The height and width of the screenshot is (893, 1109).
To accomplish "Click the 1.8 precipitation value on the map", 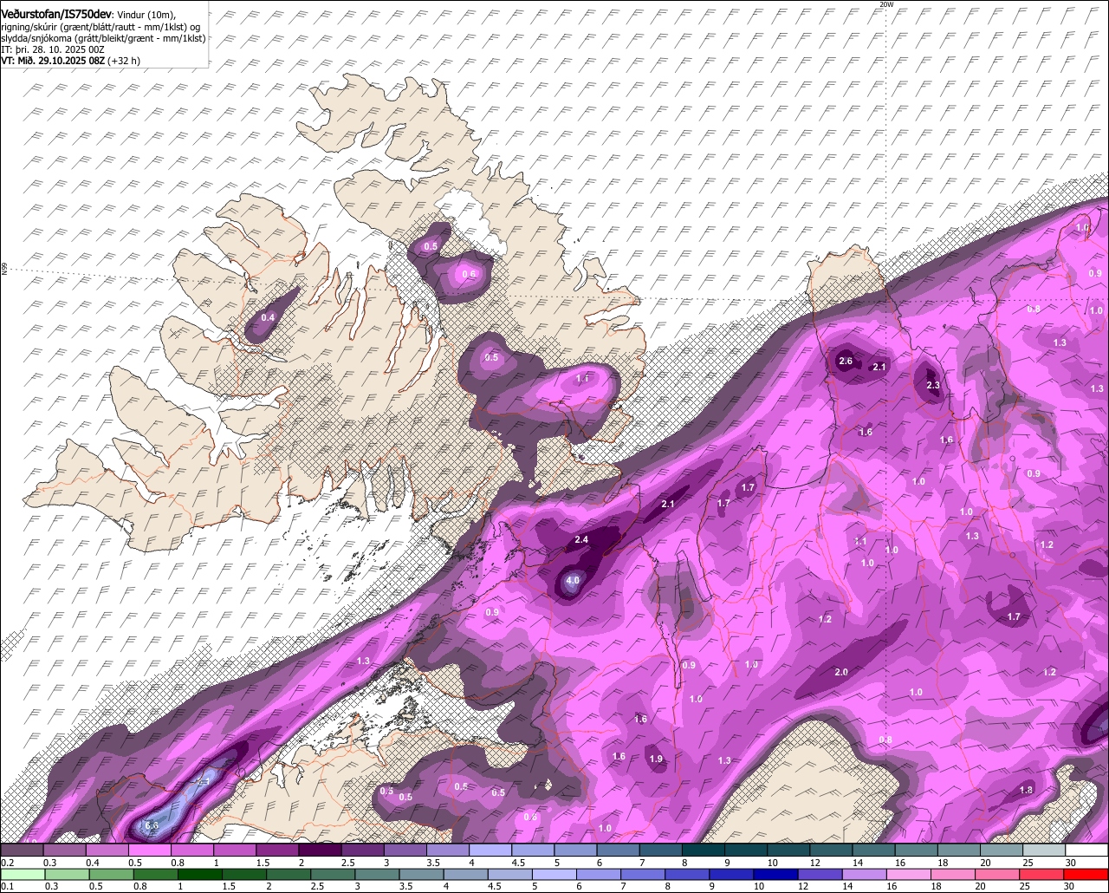I will [1027, 790].
